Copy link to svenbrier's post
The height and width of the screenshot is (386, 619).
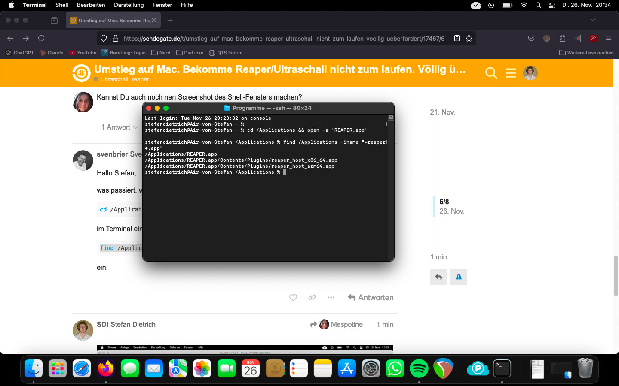click(x=312, y=297)
